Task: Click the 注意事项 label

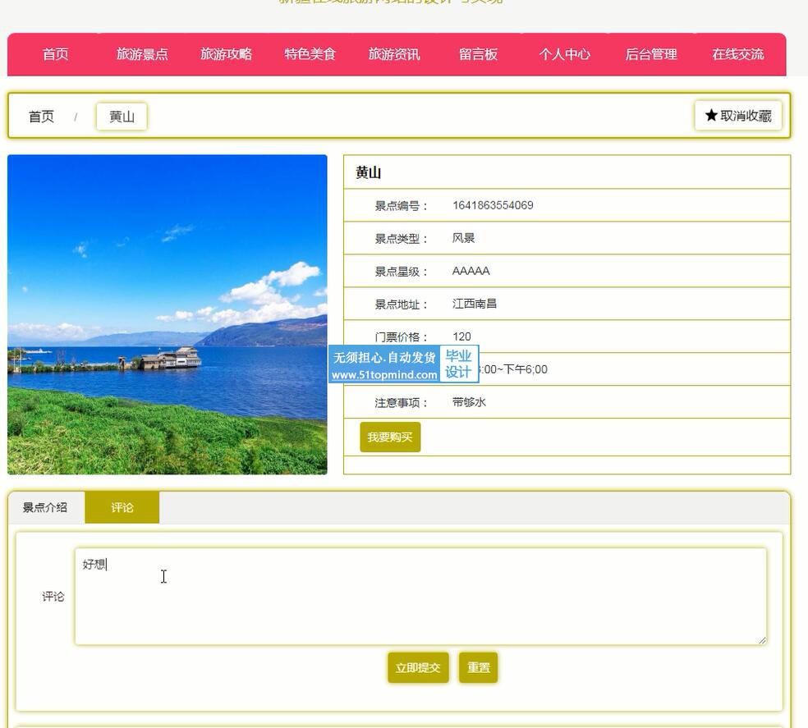Action: (x=401, y=403)
